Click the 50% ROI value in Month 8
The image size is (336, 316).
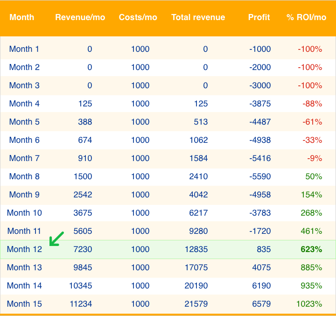coord(314,176)
